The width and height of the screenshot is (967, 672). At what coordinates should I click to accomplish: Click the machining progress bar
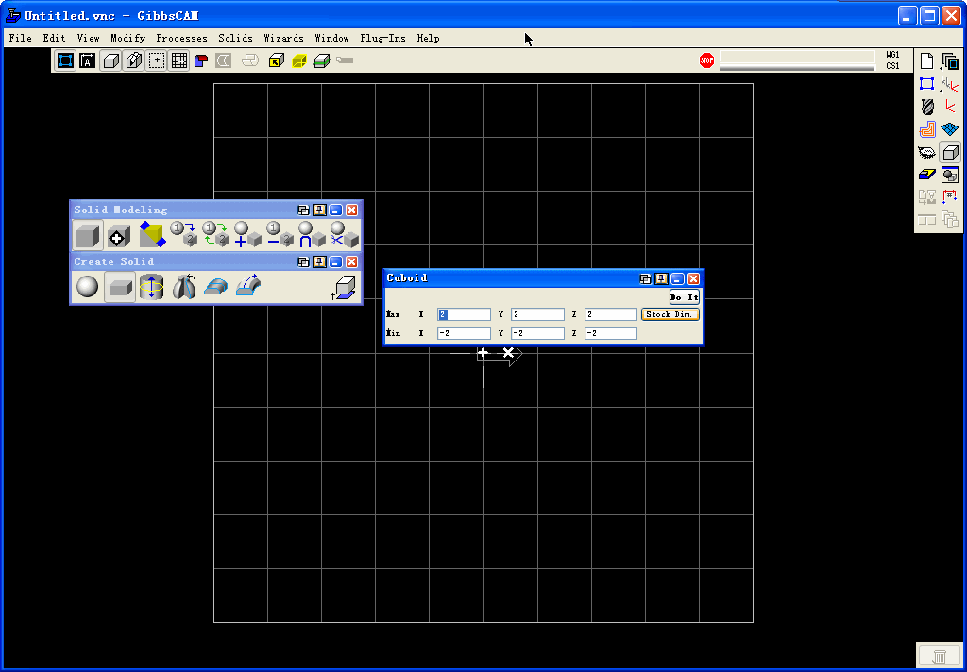(797, 60)
